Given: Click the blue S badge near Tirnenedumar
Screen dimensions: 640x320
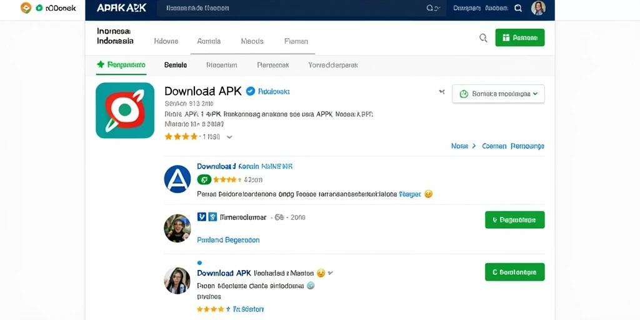Looking at the screenshot, I should coord(212,217).
